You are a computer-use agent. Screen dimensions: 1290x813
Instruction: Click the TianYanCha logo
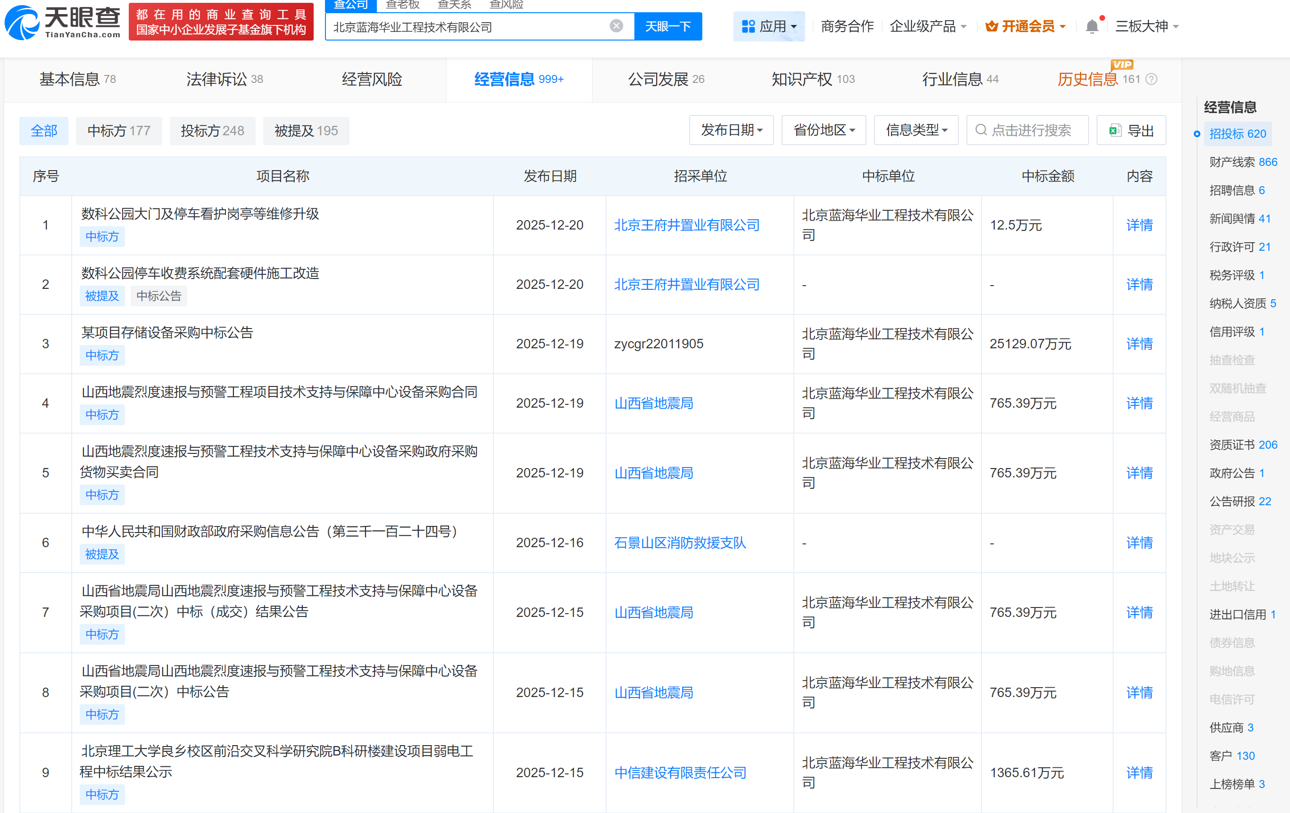click(63, 23)
